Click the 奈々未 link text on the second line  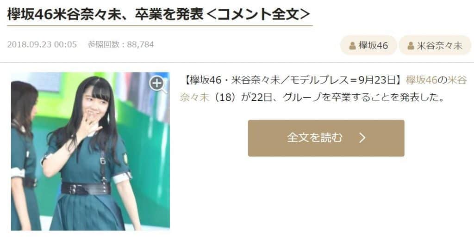195,97
